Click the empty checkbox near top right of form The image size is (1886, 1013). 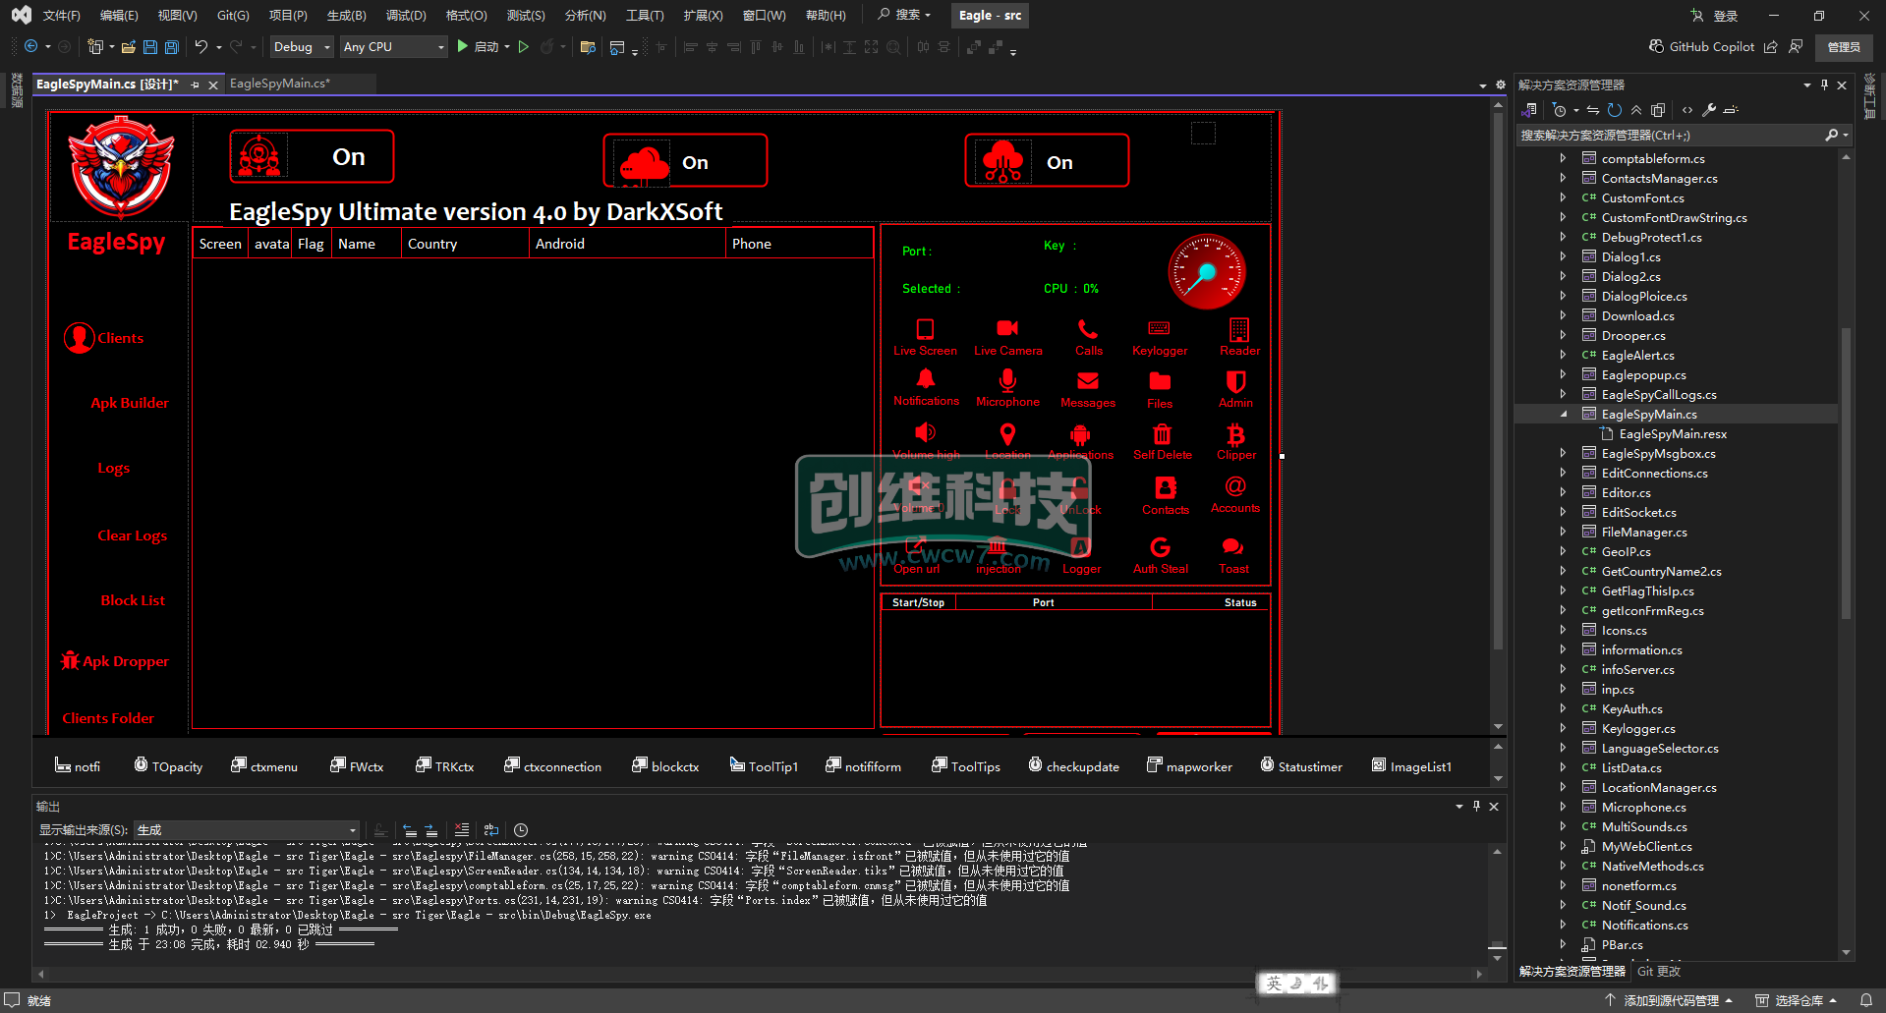pyautogui.click(x=1203, y=133)
